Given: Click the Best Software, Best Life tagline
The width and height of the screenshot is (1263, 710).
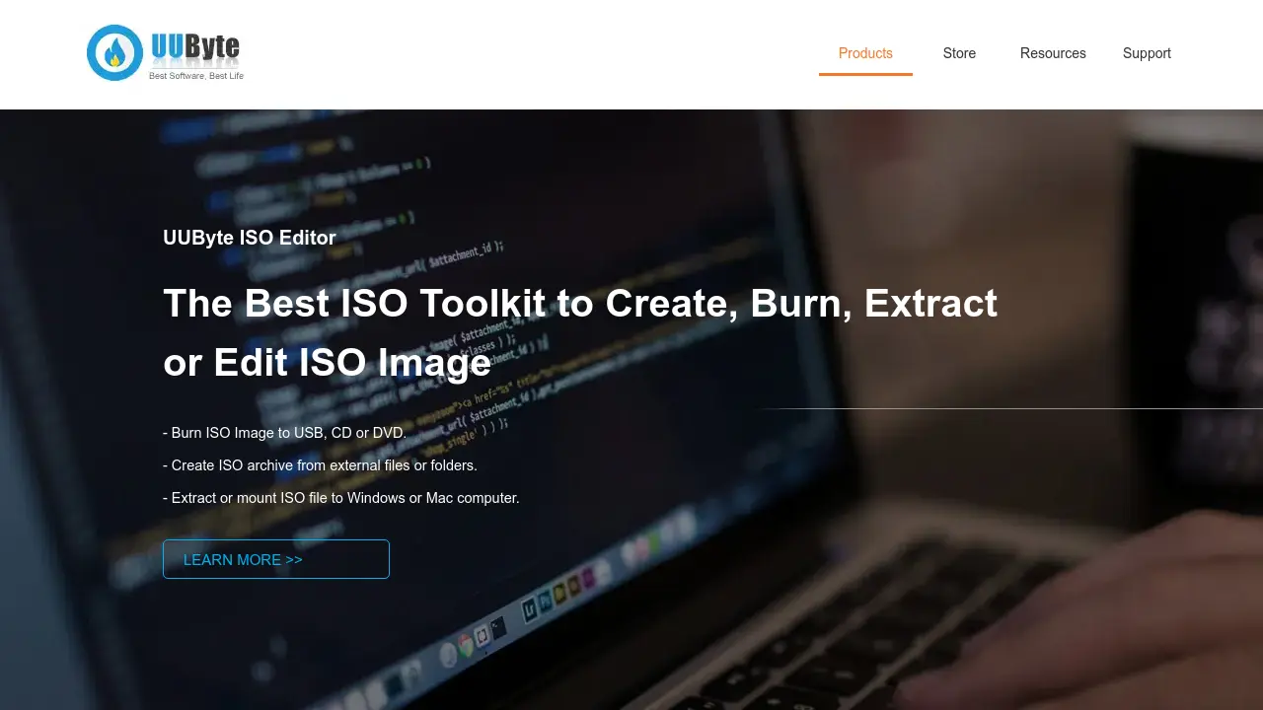Looking at the screenshot, I should coord(193,75).
